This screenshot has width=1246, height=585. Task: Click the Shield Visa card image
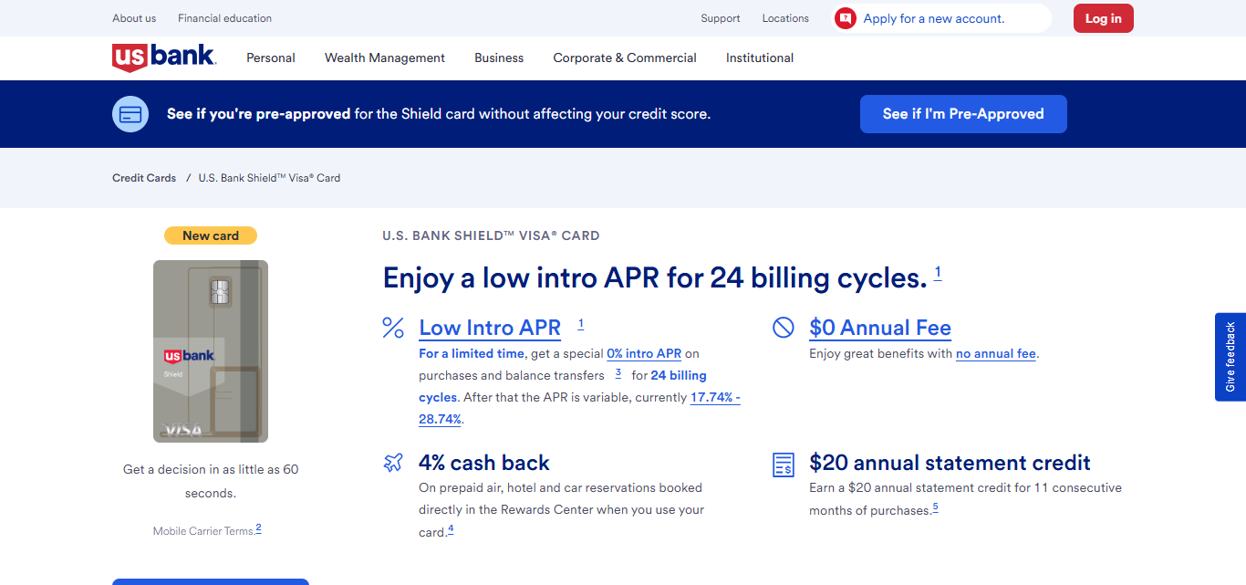[211, 351]
